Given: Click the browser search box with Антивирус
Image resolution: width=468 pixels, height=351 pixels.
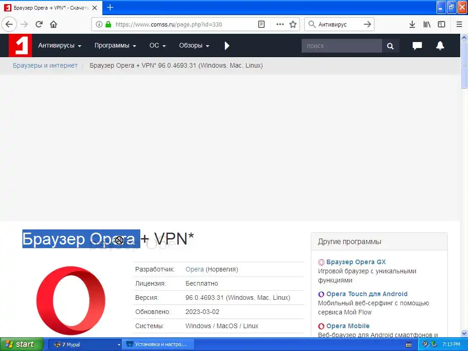Looking at the screenshot, I should point(339,24).
